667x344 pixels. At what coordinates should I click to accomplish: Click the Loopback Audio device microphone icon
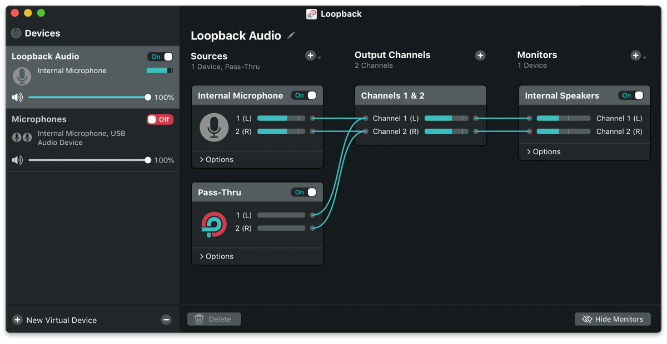22,76
